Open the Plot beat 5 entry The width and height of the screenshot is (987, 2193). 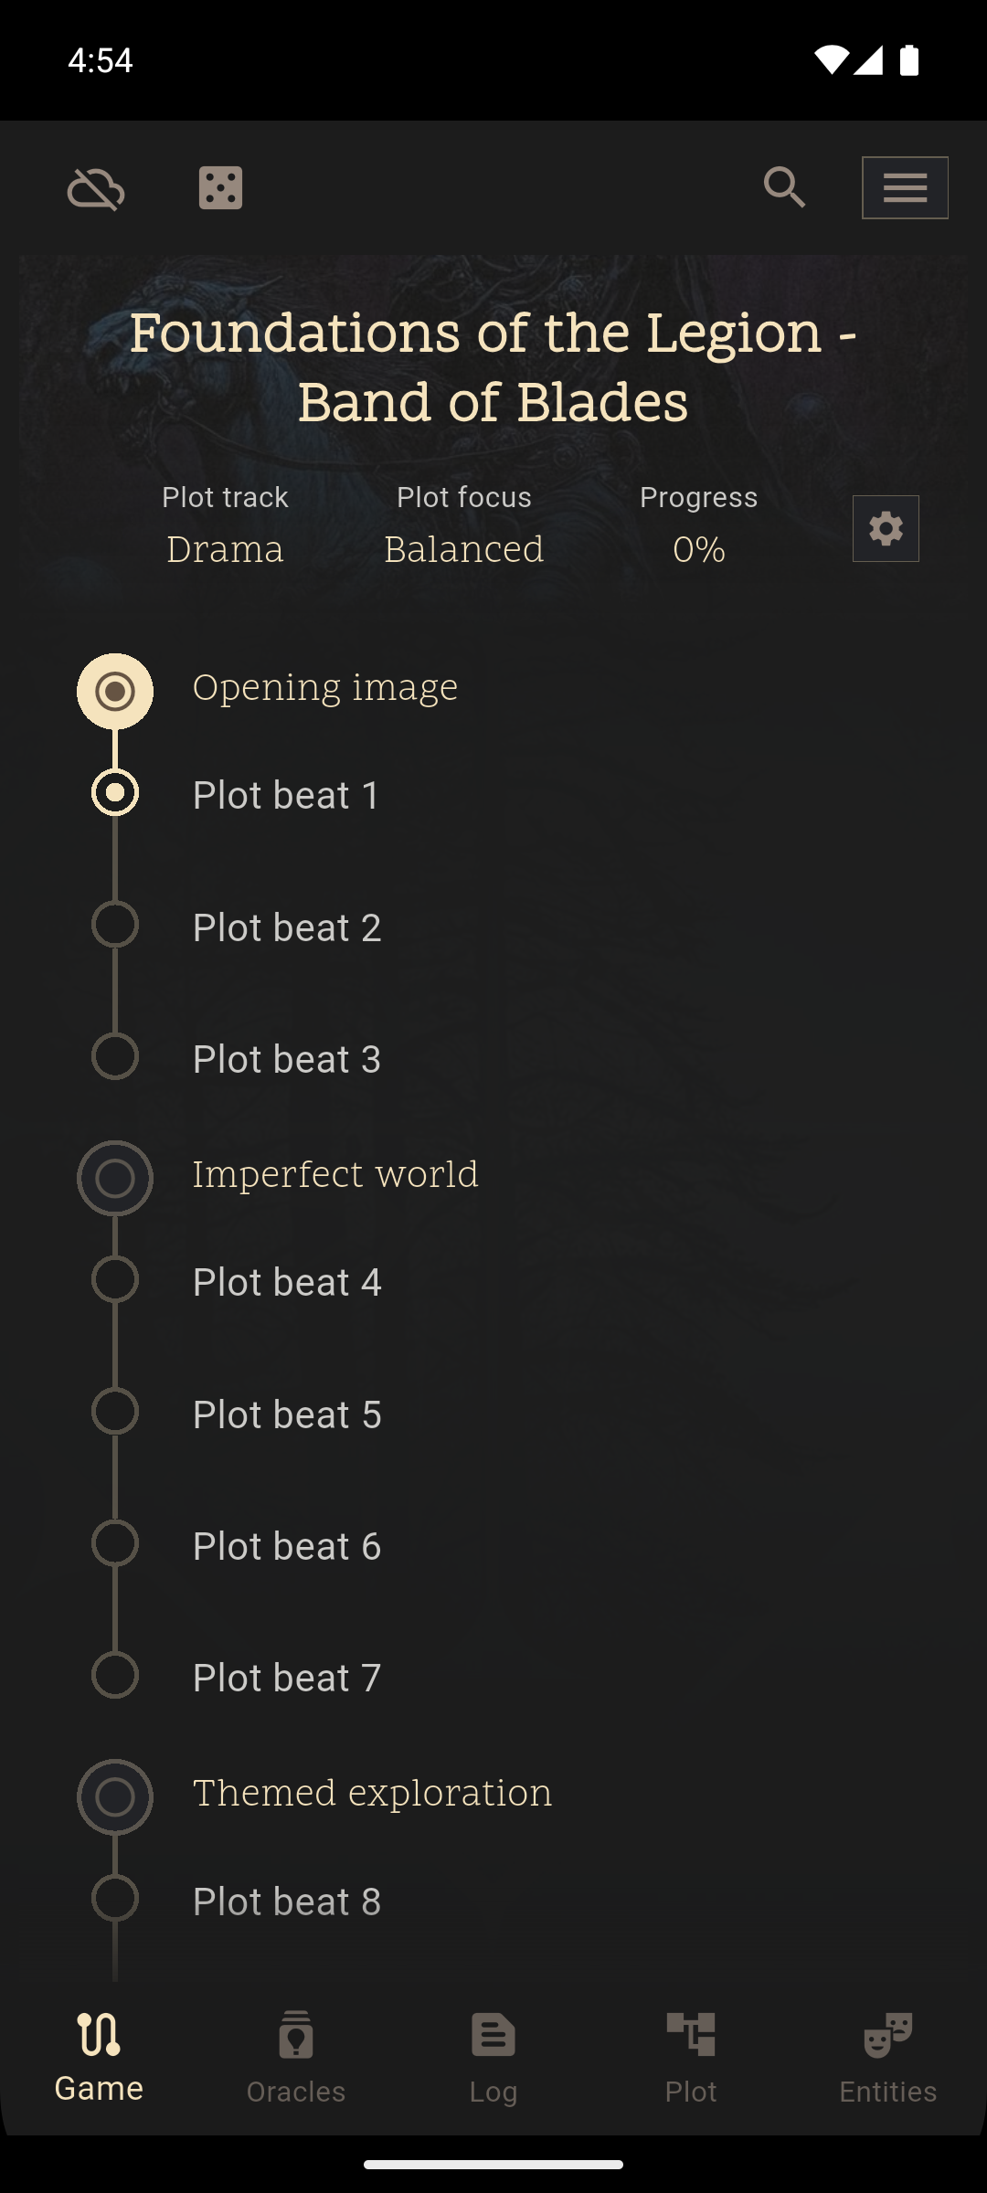point(287,1414)
